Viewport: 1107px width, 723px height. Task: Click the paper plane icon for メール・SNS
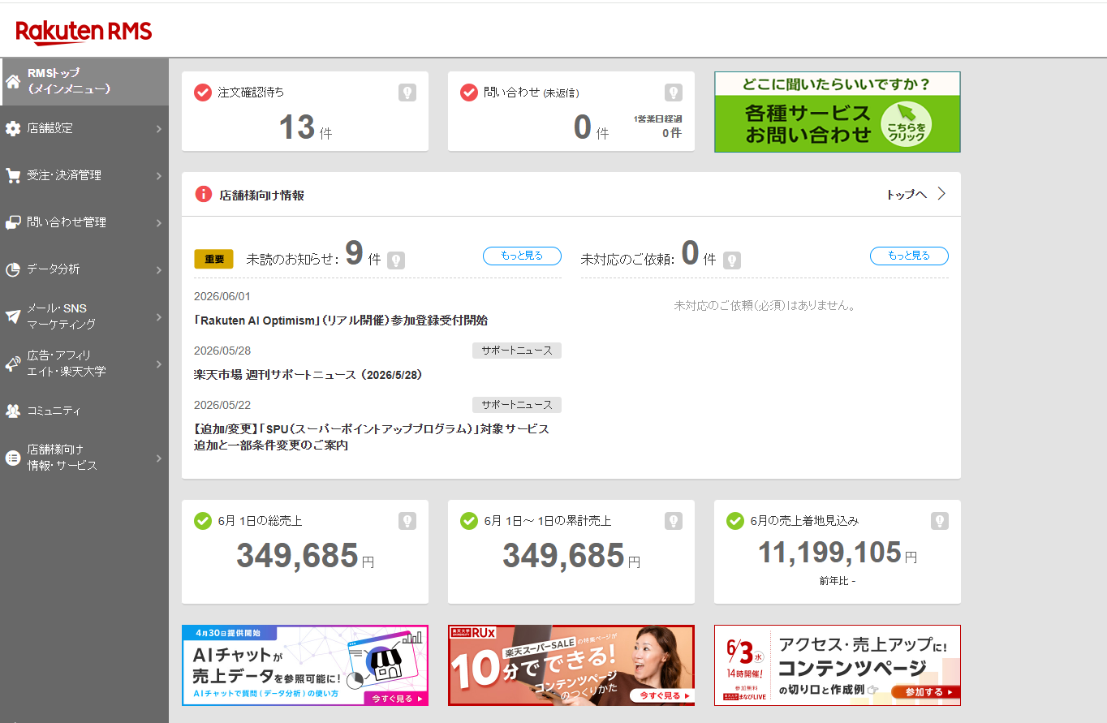click(13, 316)
